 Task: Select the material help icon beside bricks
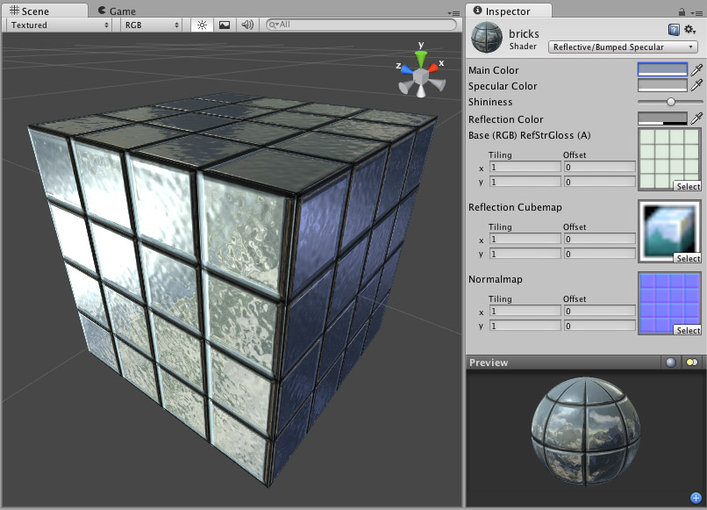(x=675, y=30)
